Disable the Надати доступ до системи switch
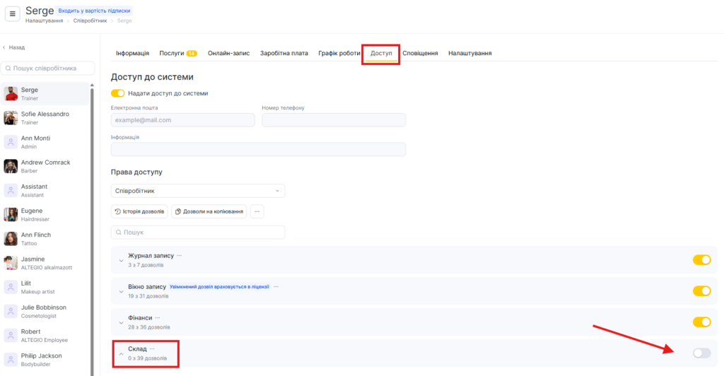 tap(117, 93)
